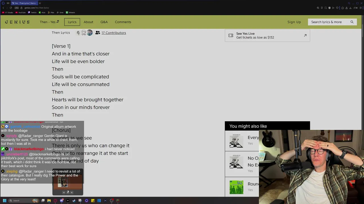Click the contributors people icon
364x204 pixels.
pos(98,33)
